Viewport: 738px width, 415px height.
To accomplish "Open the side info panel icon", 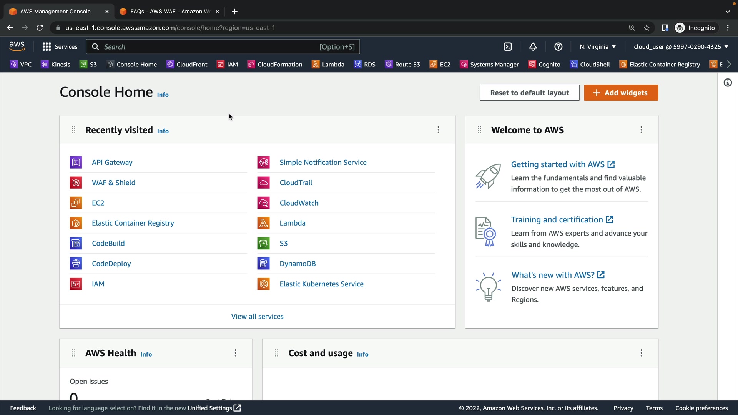I will click(728, 83).
